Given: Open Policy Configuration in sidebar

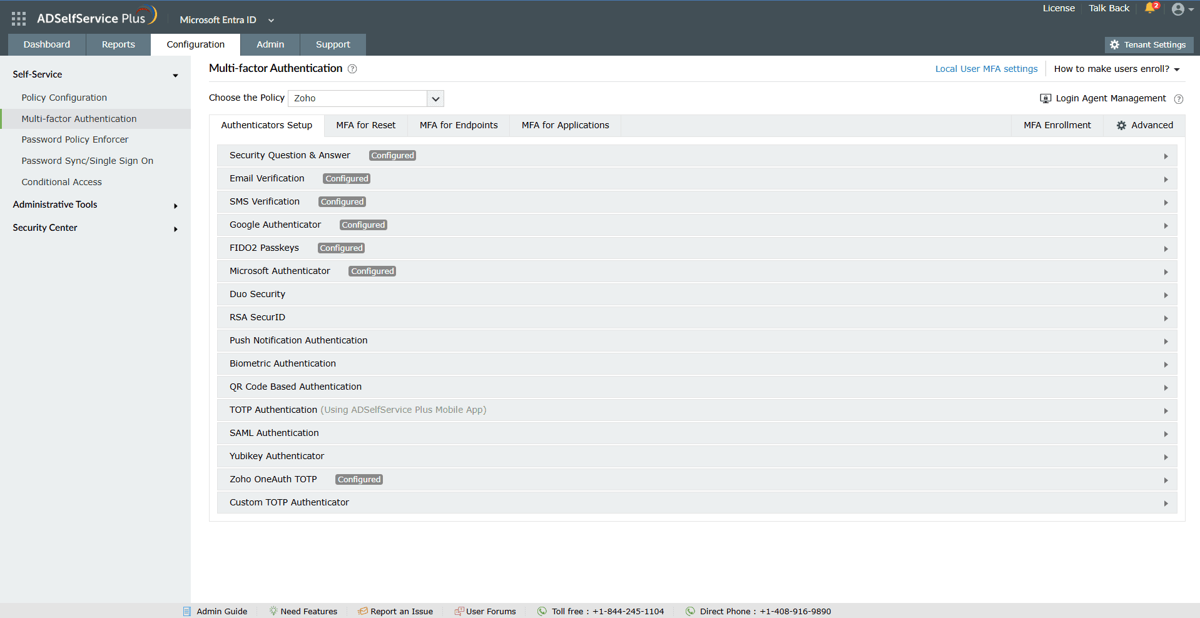Looking at the screenshot, I should 64,98.
